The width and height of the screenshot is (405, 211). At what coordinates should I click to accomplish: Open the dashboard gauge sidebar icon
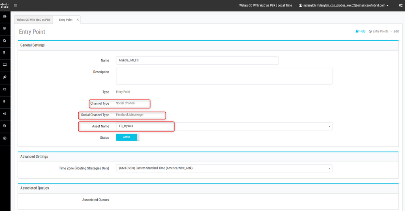coord(4,16)
